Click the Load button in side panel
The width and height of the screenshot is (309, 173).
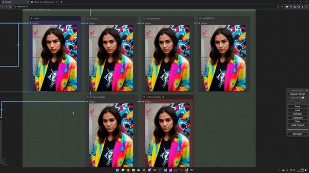coord(297,110)
